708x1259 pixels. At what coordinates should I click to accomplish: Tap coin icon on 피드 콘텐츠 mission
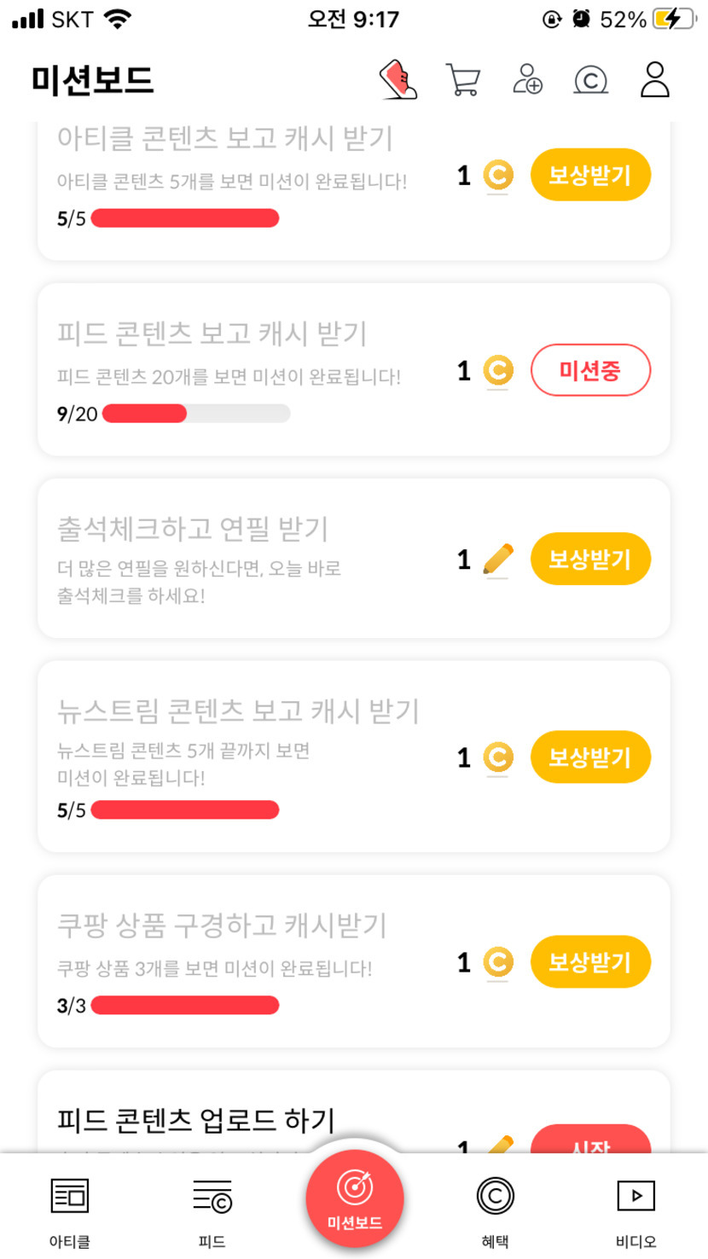coord(498,371)
